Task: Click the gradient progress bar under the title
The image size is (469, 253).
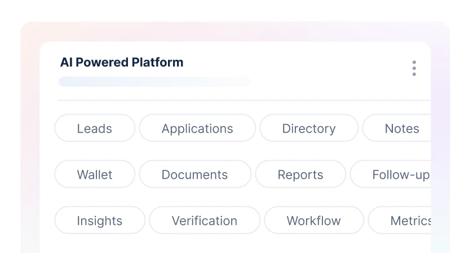Action: tap(154, 82)
